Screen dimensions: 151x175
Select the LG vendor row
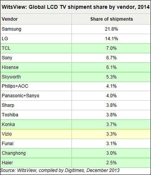75,39
